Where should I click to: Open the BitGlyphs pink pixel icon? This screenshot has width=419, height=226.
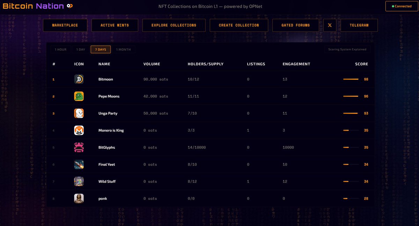[79, 147]
